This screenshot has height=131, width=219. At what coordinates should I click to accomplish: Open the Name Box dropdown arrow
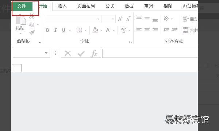point(46,53)
